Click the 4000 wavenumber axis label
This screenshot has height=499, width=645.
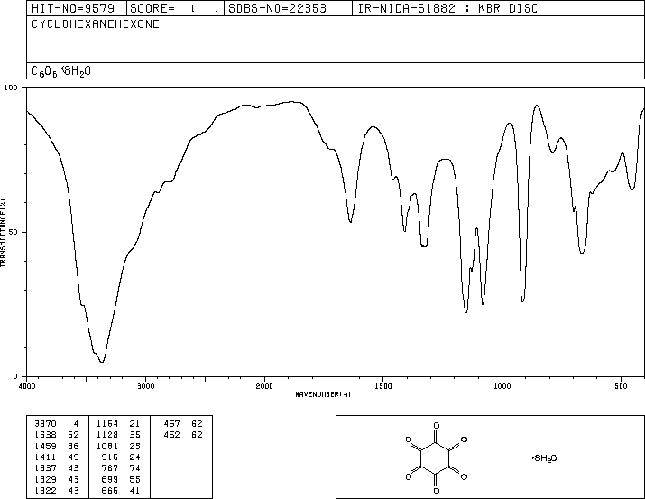27,386
